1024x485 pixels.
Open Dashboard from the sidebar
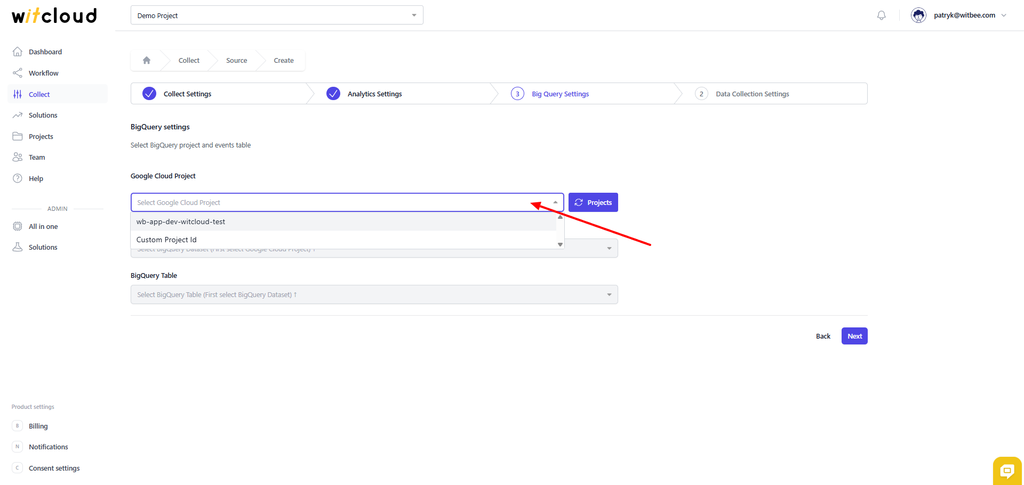45,52
